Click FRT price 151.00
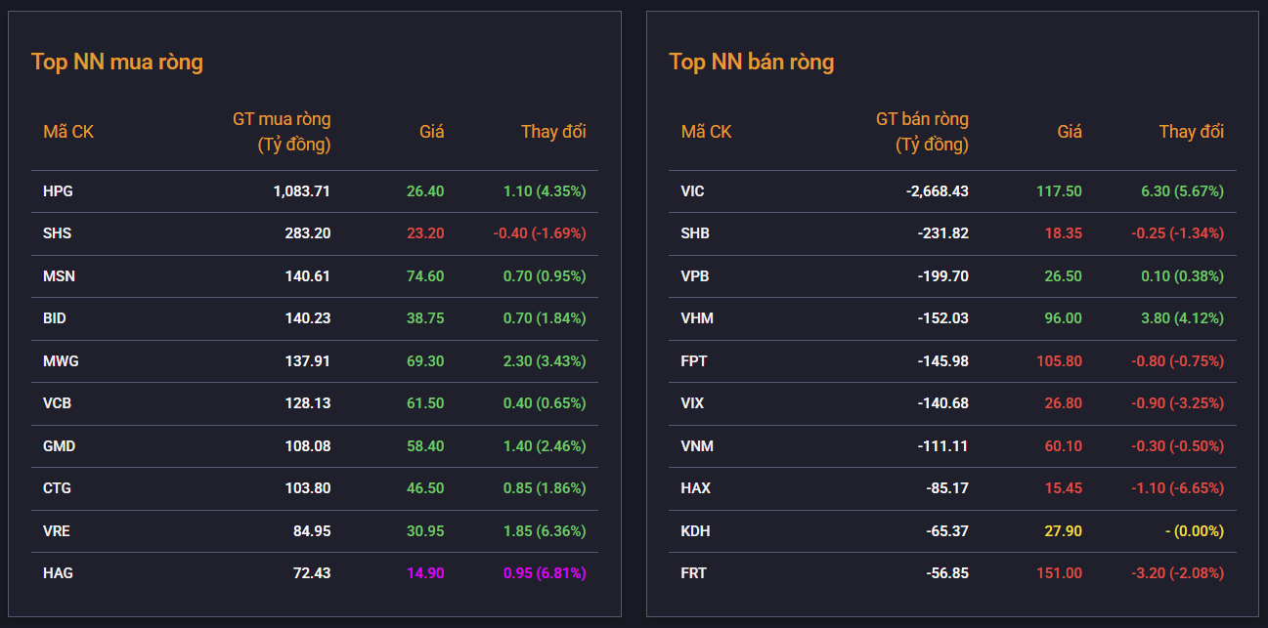This screenshot has width=1268, height=628. (x=1060, y=573)
